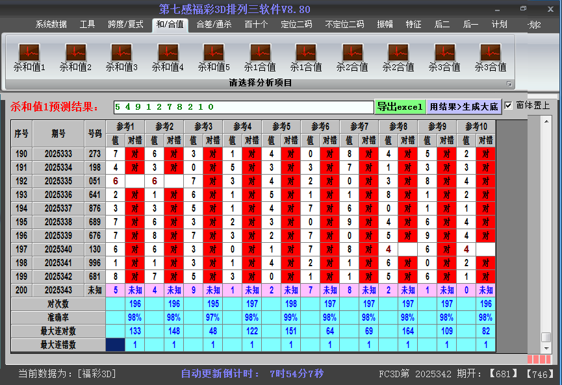Click the scrollbar down arrow
This screenshot has height=385, width=562.
click(546, 347)
